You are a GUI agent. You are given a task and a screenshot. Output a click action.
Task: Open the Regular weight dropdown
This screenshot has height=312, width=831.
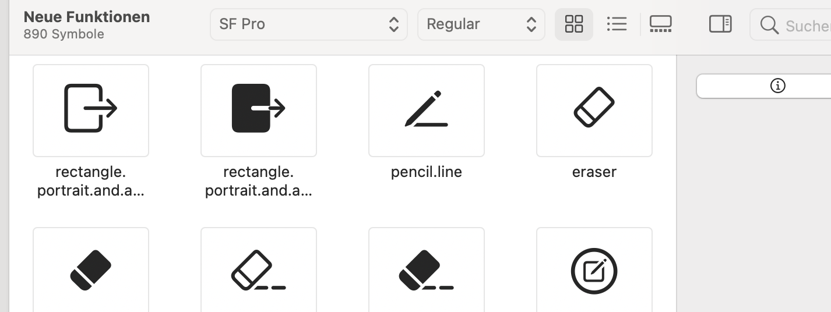click(481, 24)
